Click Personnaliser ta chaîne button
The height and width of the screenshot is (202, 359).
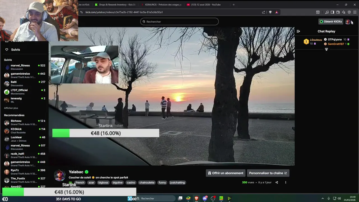click(x=268, y=173)
